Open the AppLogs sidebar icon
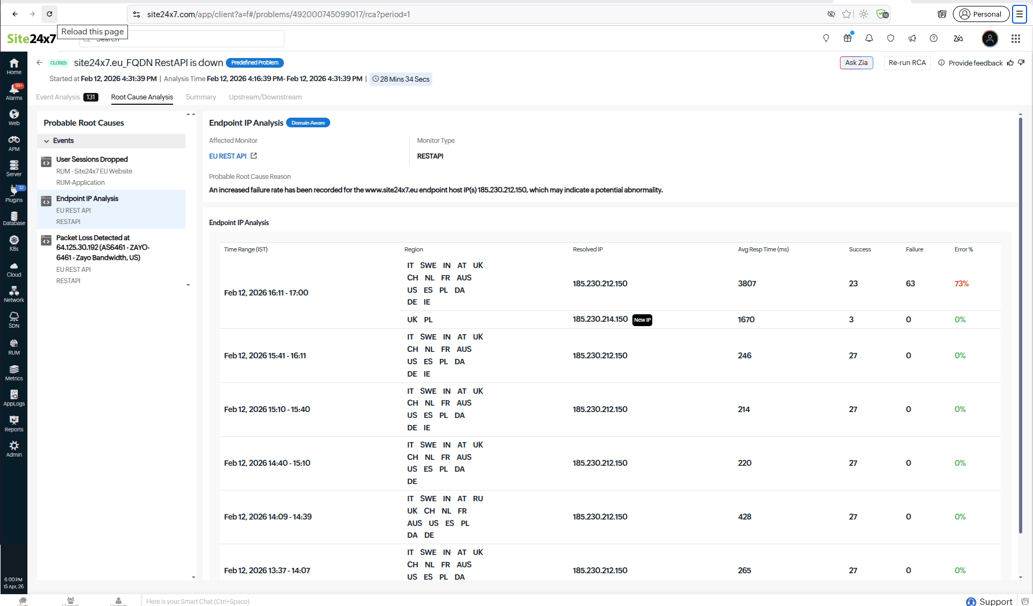 pos(14,398)
